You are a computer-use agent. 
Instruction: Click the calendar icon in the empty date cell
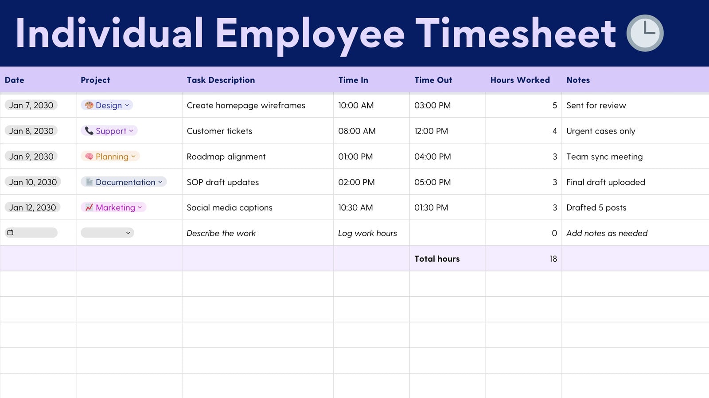(x=10, y=233)
